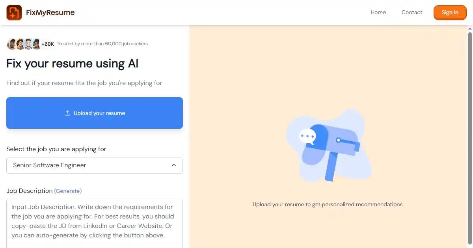
Task: Focus the Job Description text area
Action: pos(95,223)
